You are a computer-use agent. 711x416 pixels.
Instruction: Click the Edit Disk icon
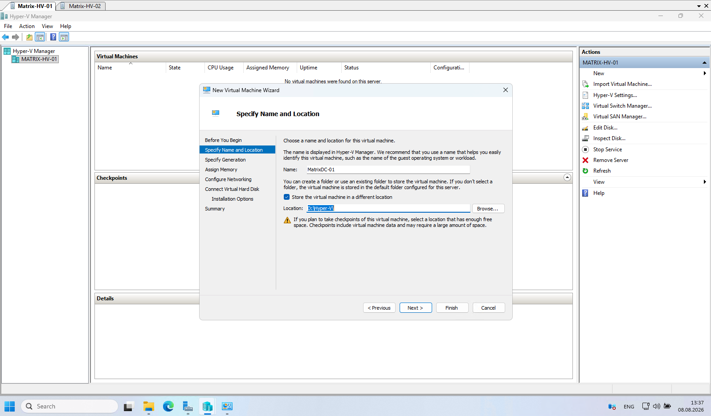click(x=585, y=128)
